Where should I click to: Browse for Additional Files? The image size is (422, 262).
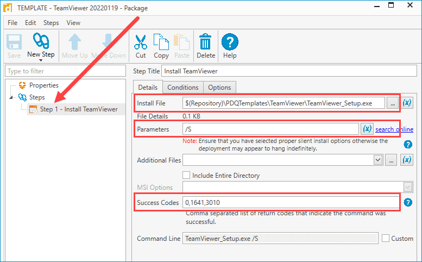click(391, 160)
